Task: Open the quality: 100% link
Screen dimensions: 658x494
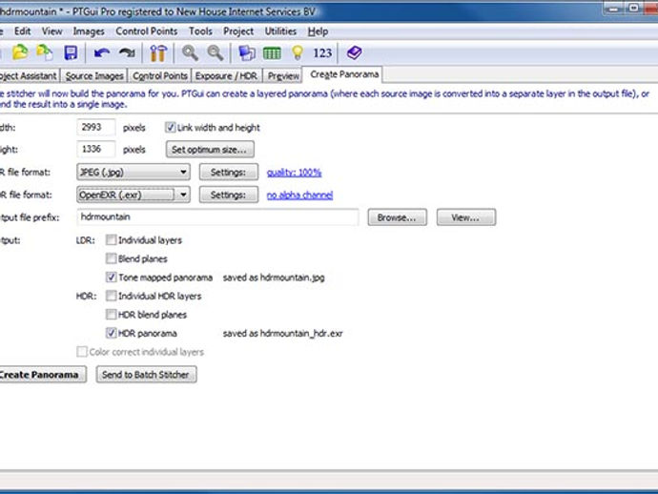Action: click(294, 173)
